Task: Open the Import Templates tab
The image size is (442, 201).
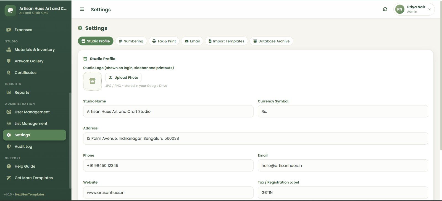Action: 227,41
